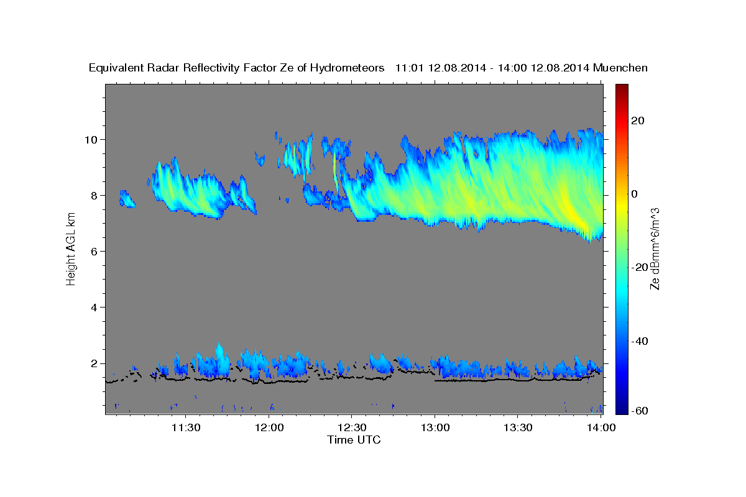Image resolution: width=746 pixels, height=497 pixels.
Task: Click the dark blue bottom of the colorbar
Action: tap(621, 407)
